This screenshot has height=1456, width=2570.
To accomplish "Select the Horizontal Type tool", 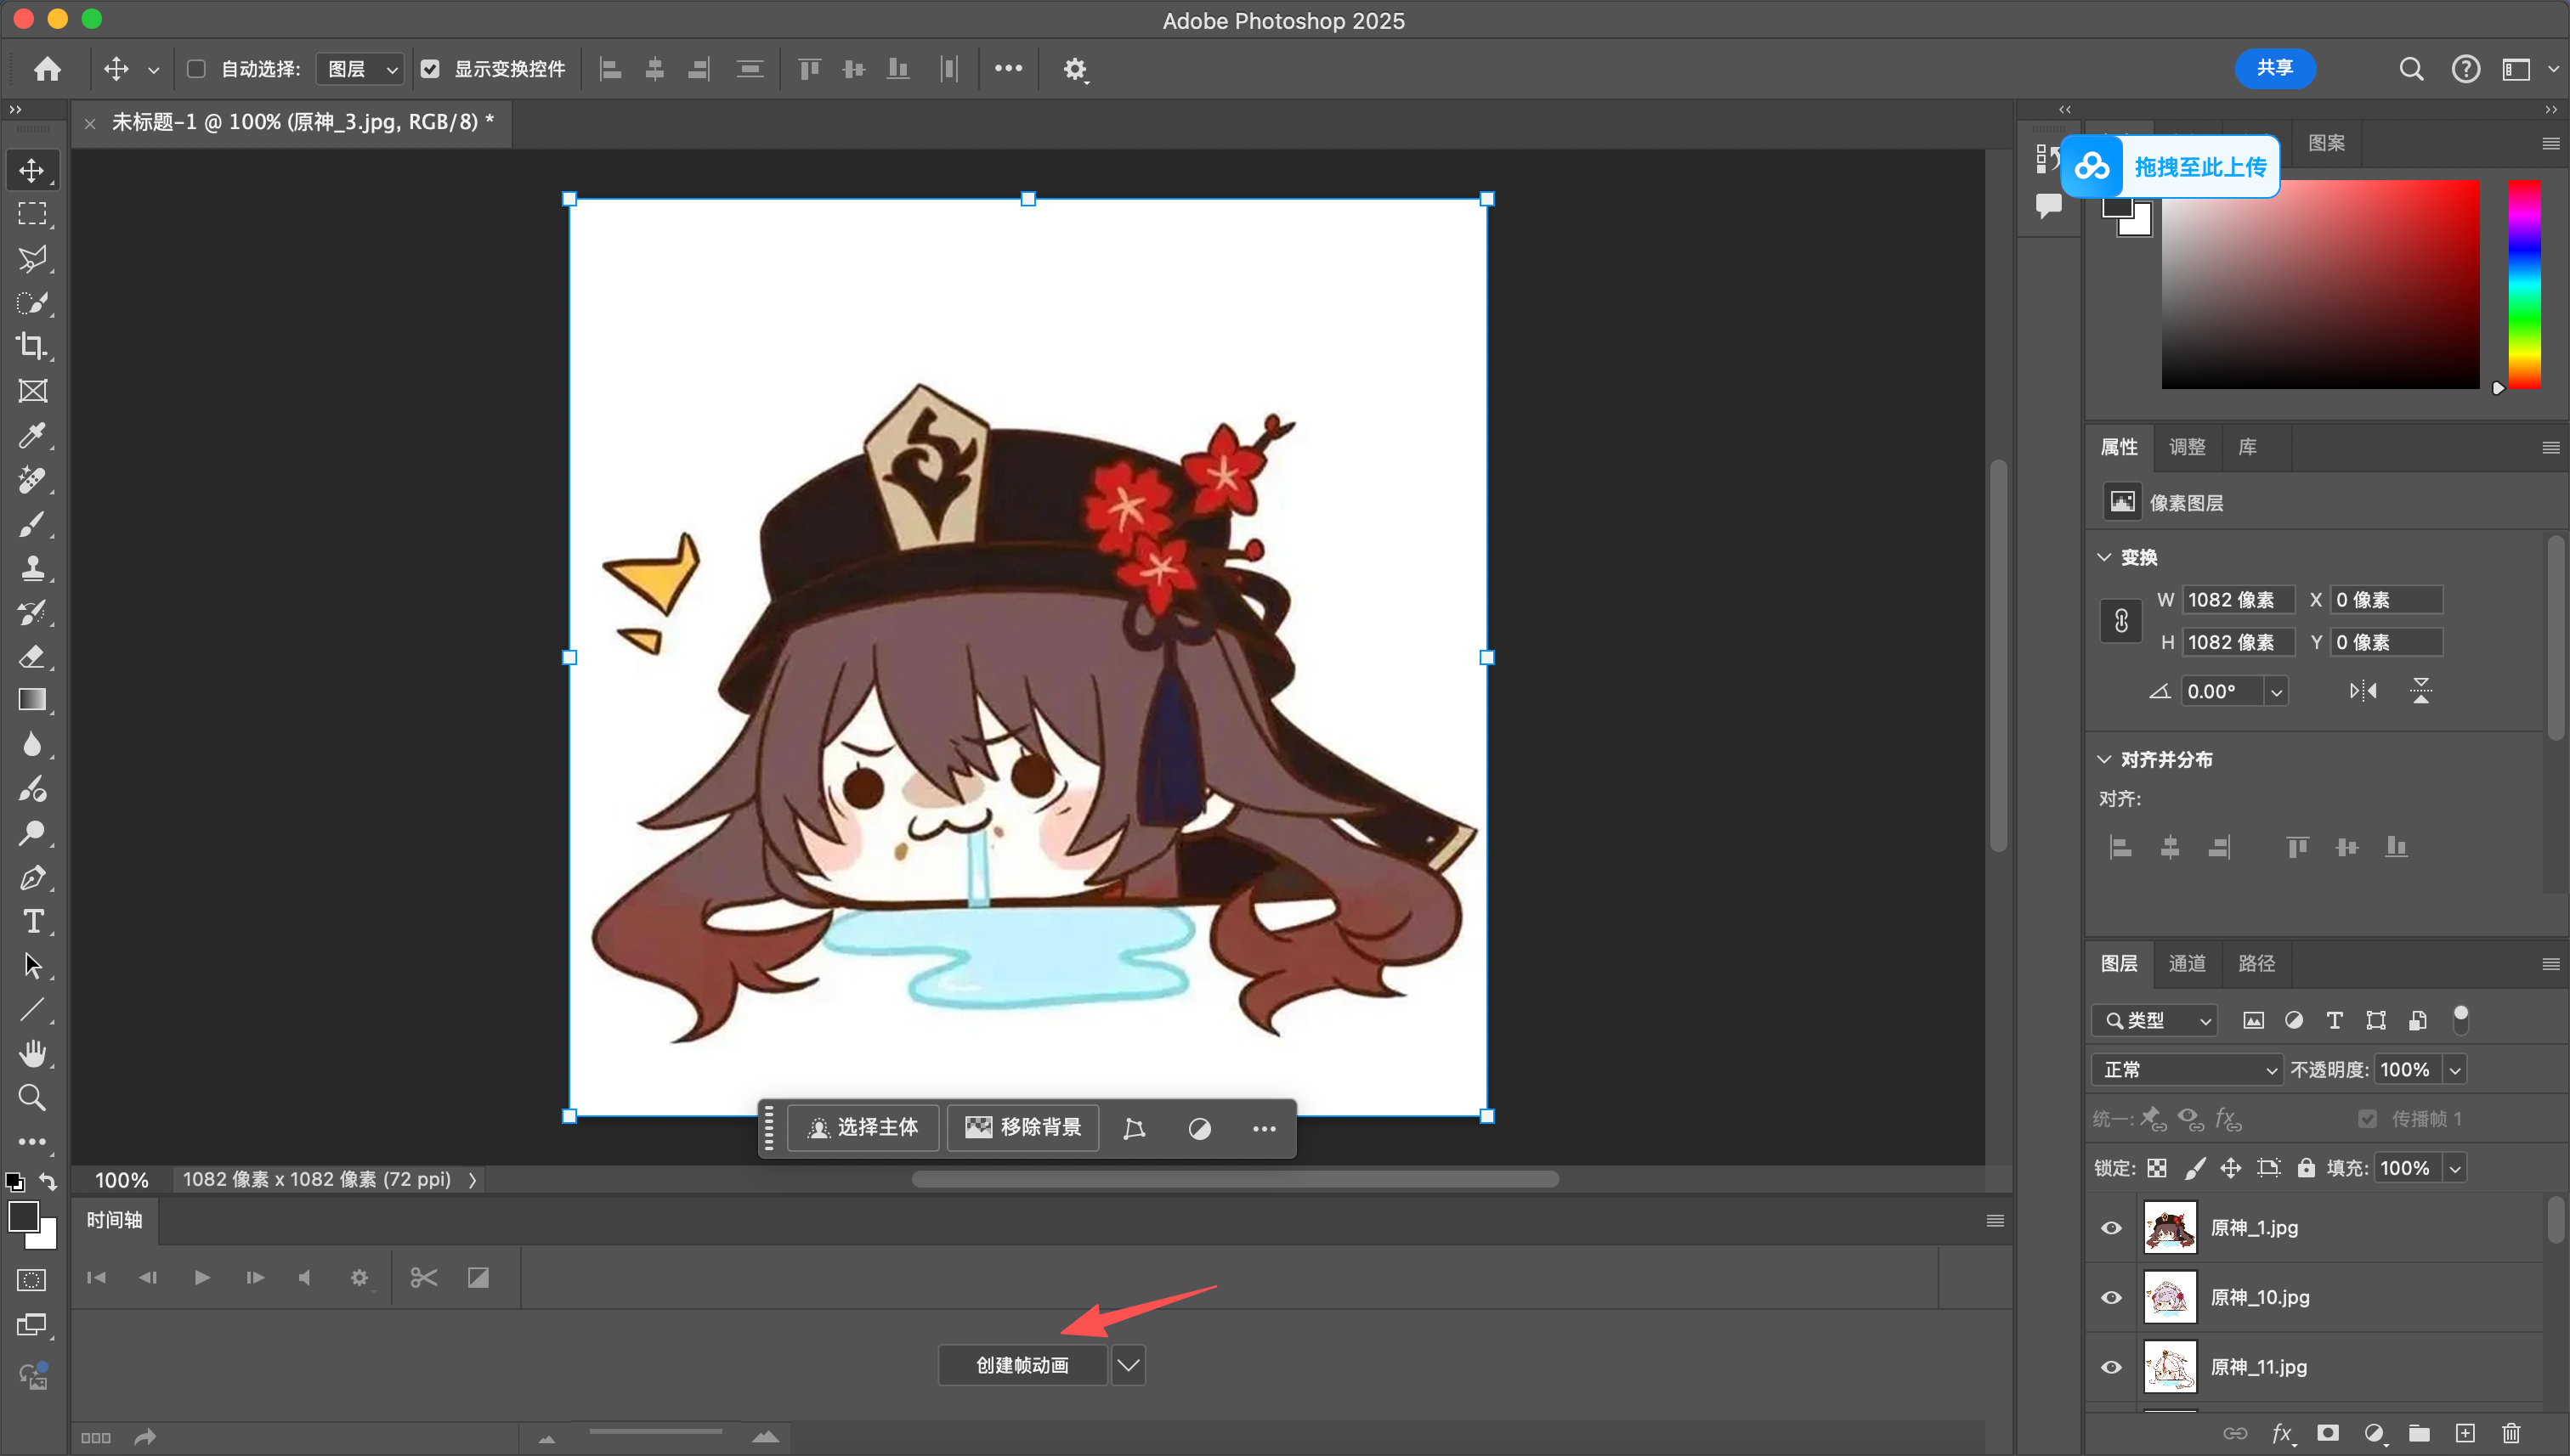I will [32, 921].
